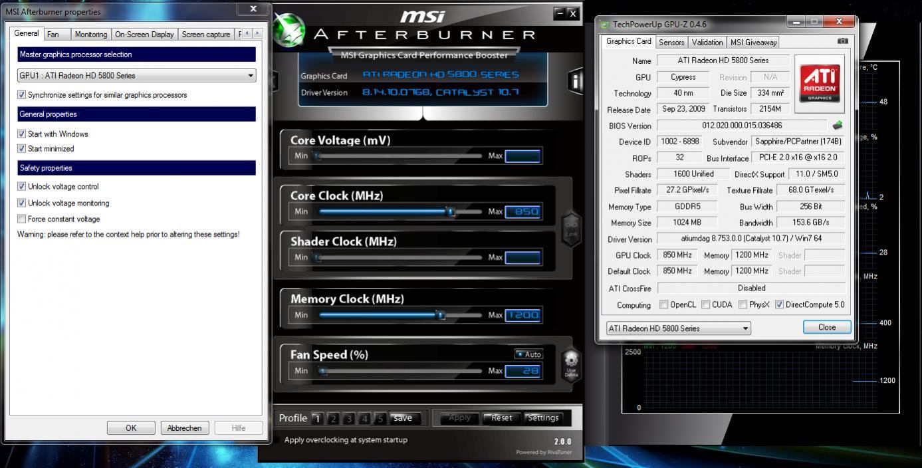922x468 pixels.
Task: Click the ATI Radeon logo in GPU-Z
Action: [819, 84]
